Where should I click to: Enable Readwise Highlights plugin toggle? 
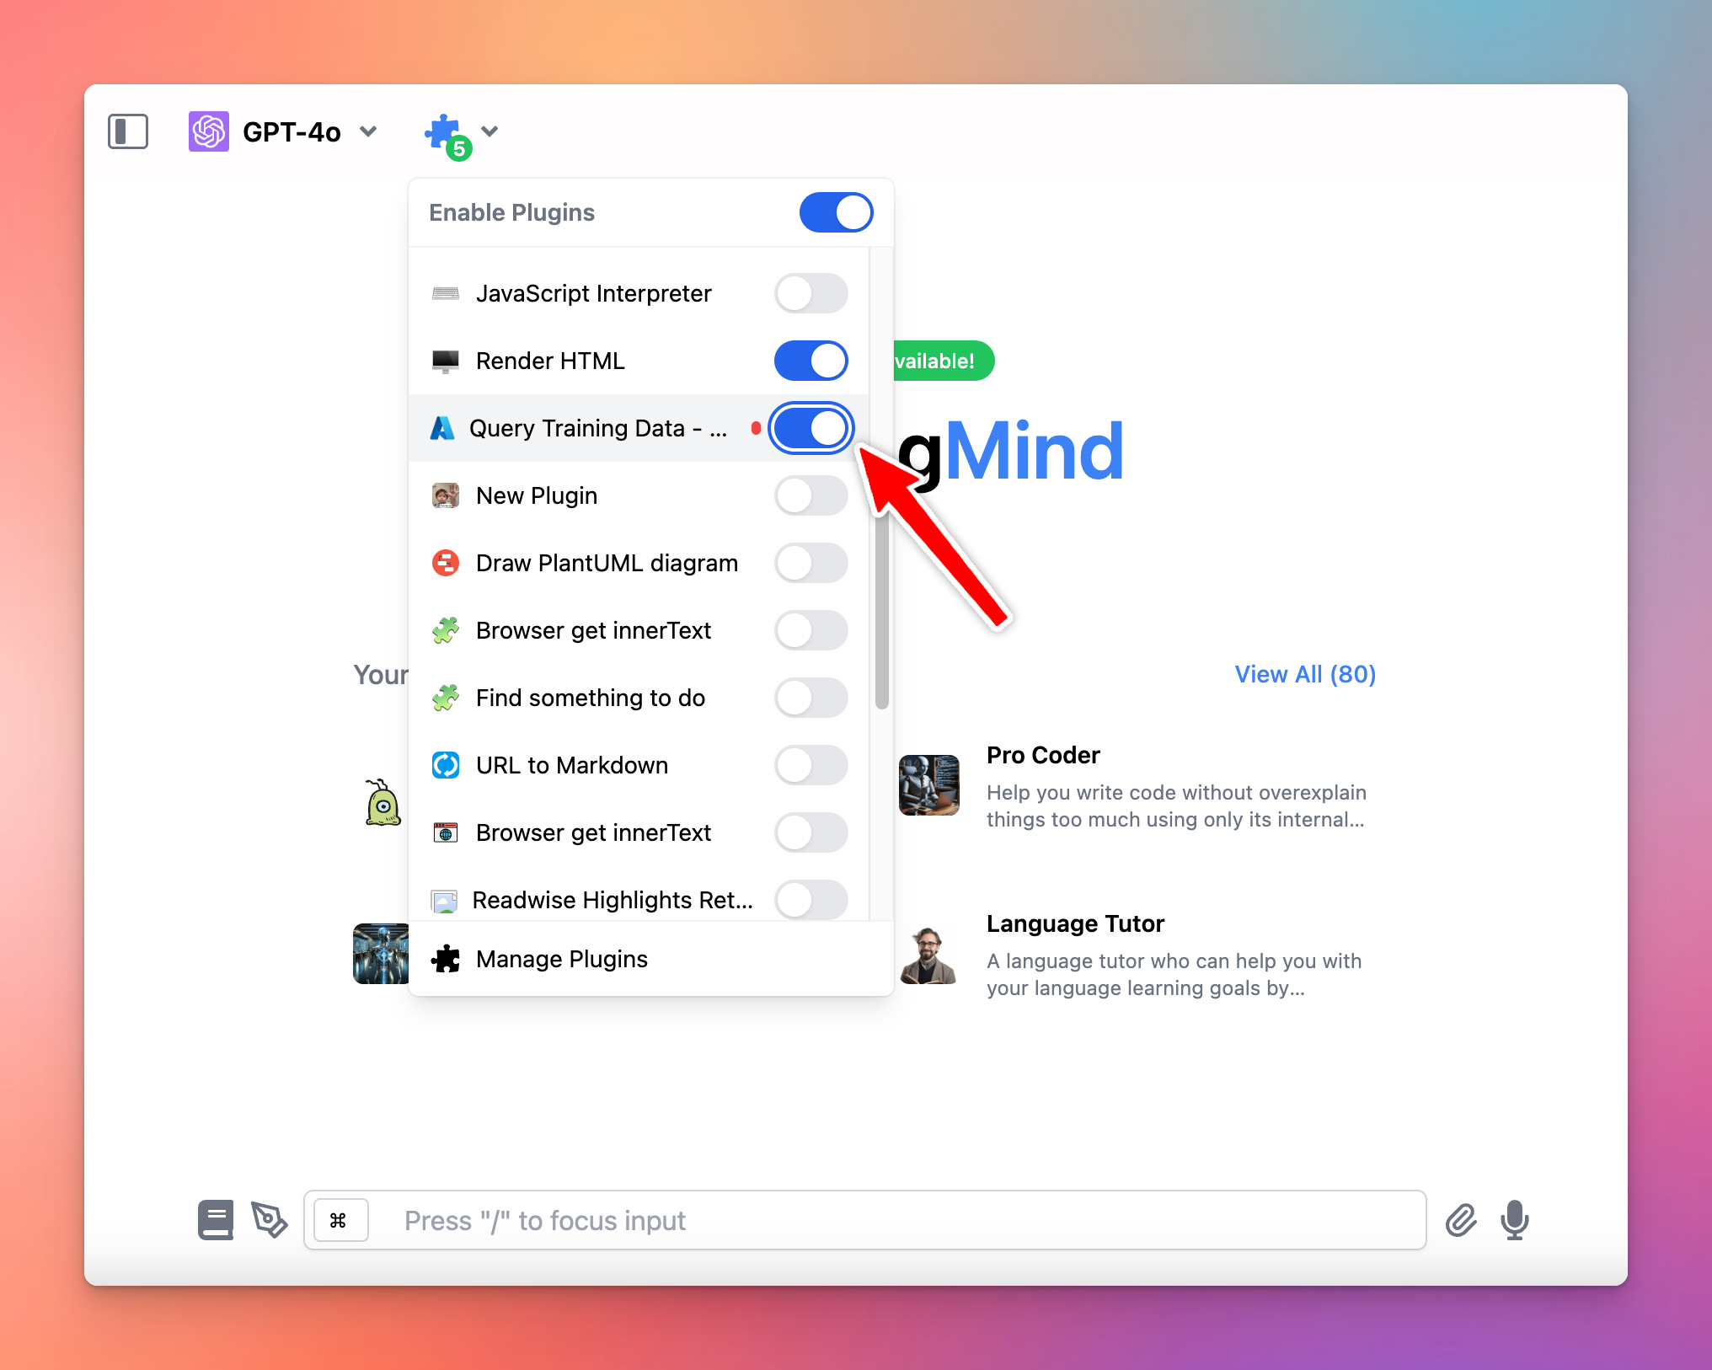(x=811, y=900)
